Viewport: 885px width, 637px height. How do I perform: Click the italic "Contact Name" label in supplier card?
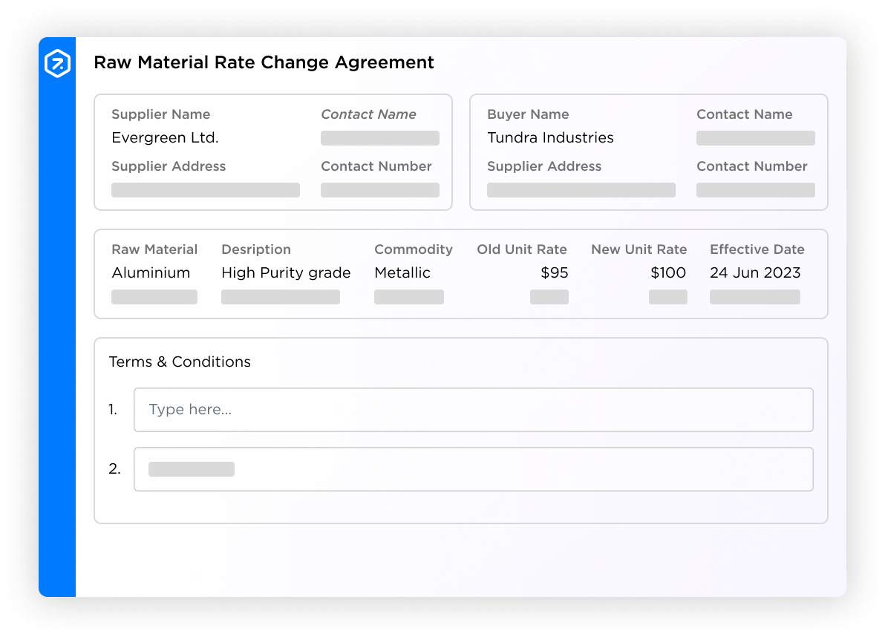[x=368, y=114]
